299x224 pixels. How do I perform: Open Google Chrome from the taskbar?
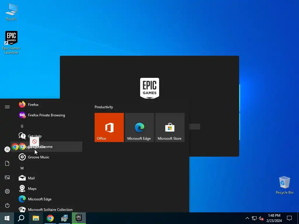(50, 218)
